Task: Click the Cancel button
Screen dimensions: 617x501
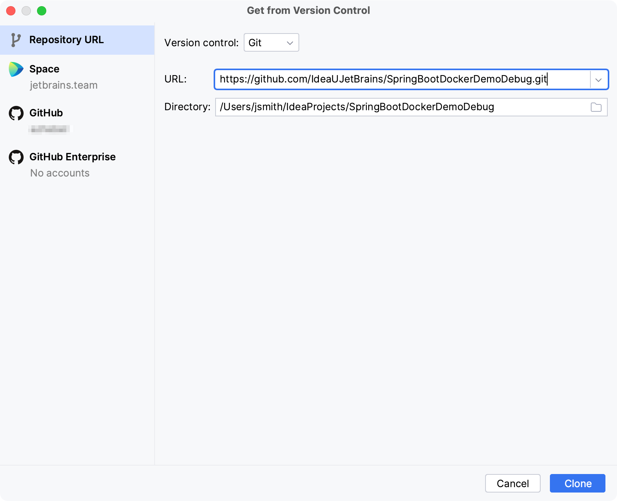Action: tap(512, 483)
